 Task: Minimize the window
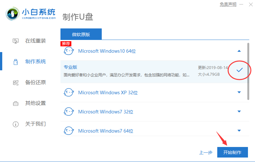pyautogui.click(x=241, y=4)
